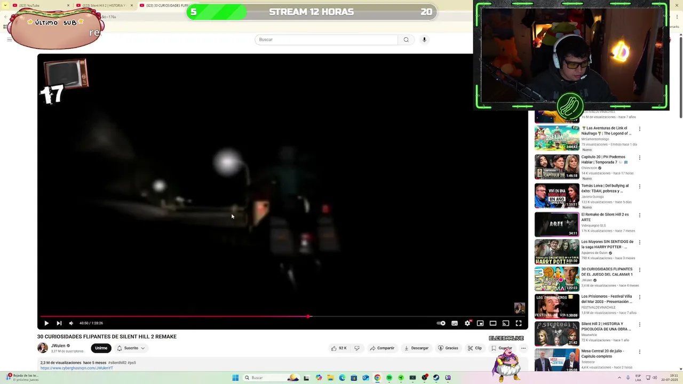The width and height of the screenshot is (683, 384).
Task: Click the Unirme membership button
Action: click(101, 348)
